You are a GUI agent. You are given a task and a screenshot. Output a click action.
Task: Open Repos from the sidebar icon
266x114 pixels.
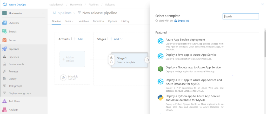coord(4,40)
